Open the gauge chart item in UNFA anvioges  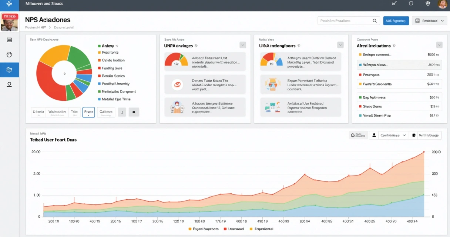tap(205, 61)
